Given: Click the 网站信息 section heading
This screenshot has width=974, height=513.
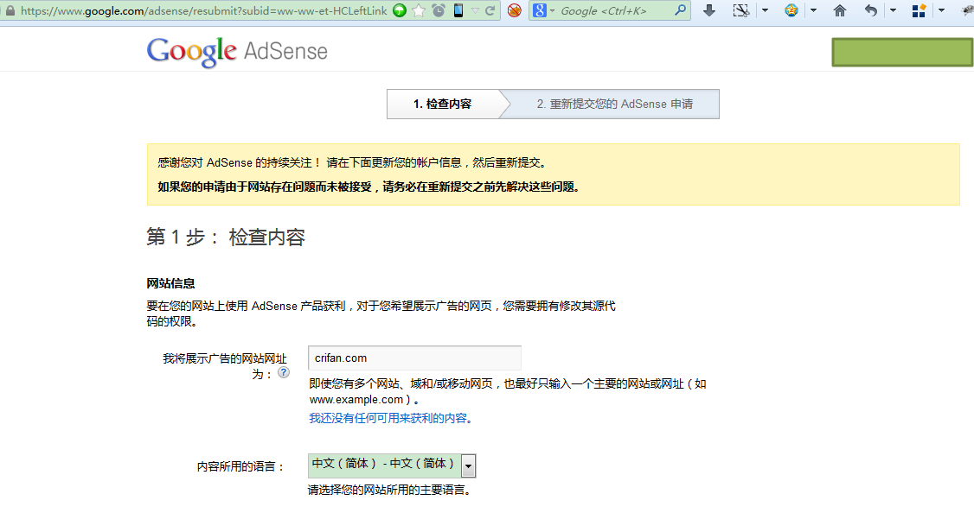Looking at the screenshot, I should tap(170, 283).
